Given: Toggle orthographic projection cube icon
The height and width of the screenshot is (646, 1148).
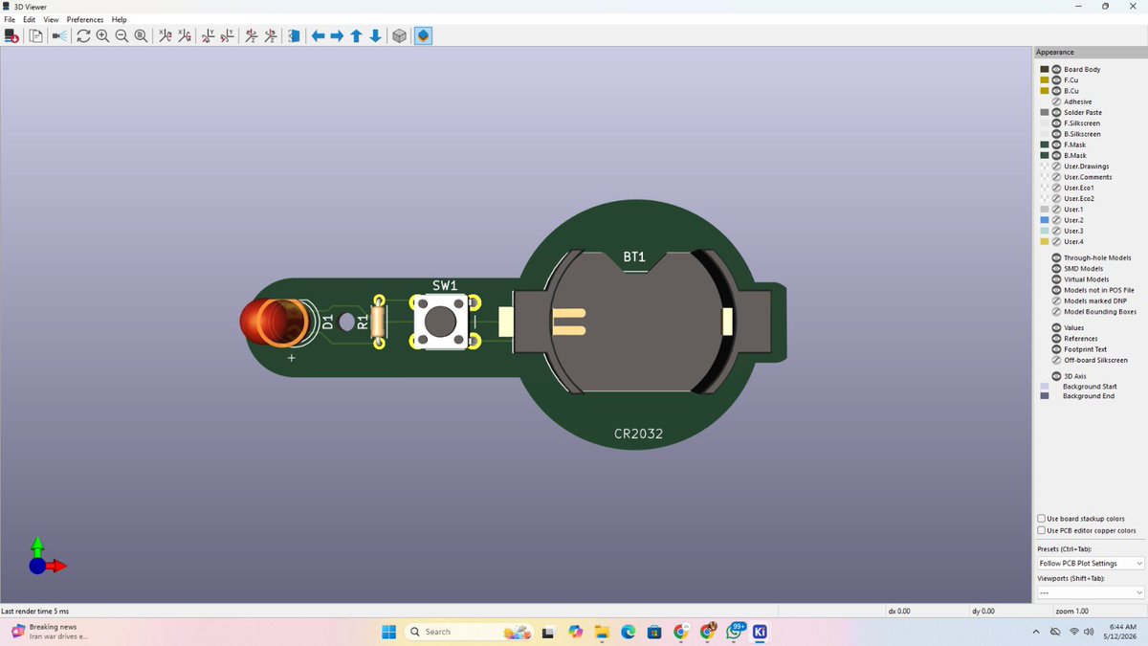Looking at the screenshot, I should coord(399,35).
